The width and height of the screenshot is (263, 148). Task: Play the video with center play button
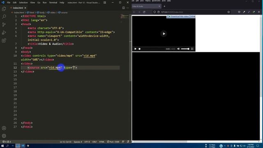point(164,34)
